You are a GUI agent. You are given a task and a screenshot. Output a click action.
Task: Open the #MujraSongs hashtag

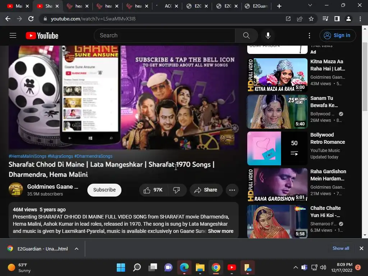pyautogui.click(x=60, y=156)
